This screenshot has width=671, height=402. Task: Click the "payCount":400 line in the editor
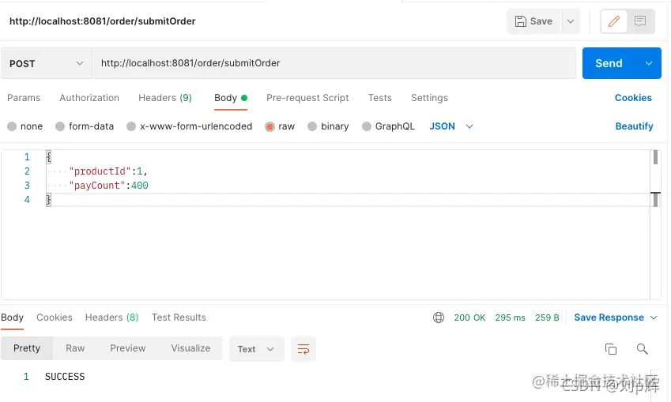108,186
